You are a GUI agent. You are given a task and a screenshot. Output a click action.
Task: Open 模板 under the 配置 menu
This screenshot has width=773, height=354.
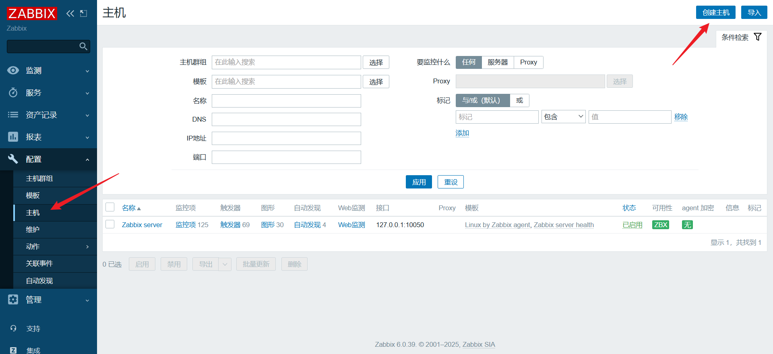tap(33, 195)
